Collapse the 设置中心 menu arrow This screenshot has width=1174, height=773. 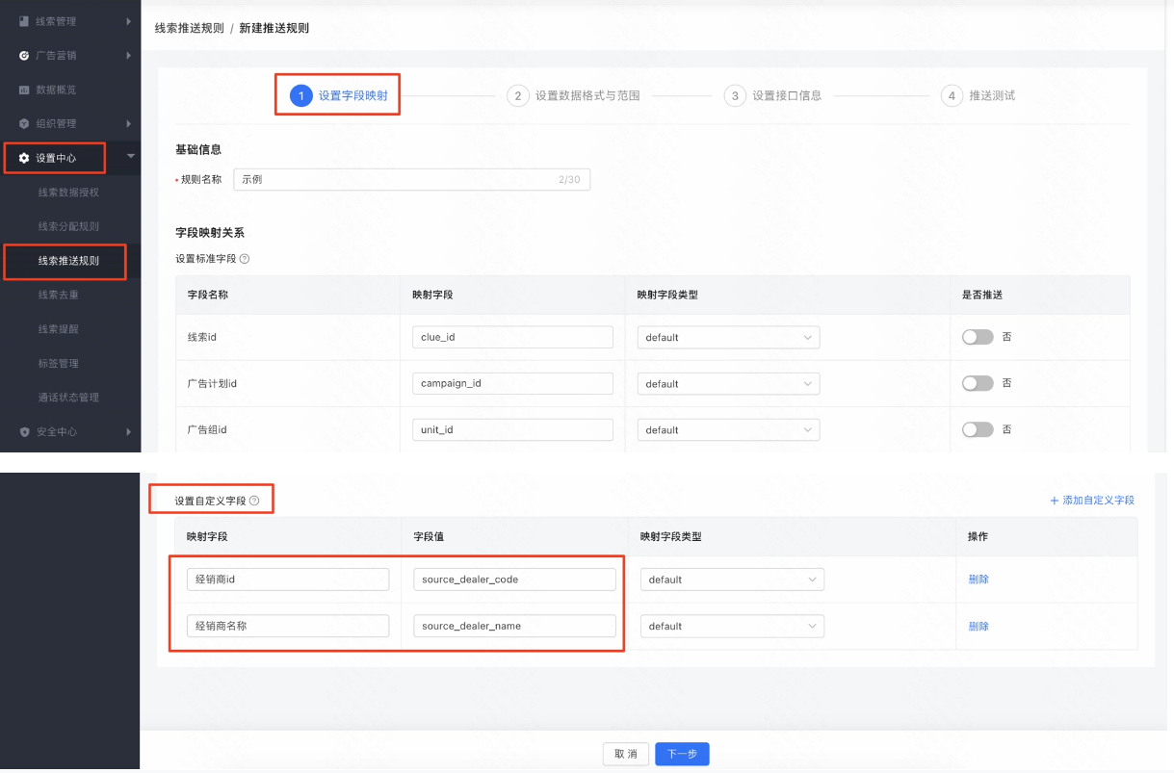pyautogui.click(x=130, y=157)
